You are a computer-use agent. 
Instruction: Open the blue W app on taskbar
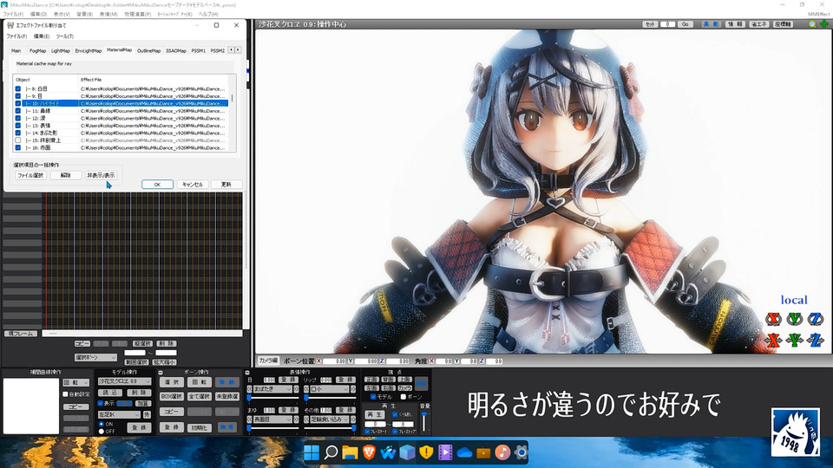[x=388, y=452]
